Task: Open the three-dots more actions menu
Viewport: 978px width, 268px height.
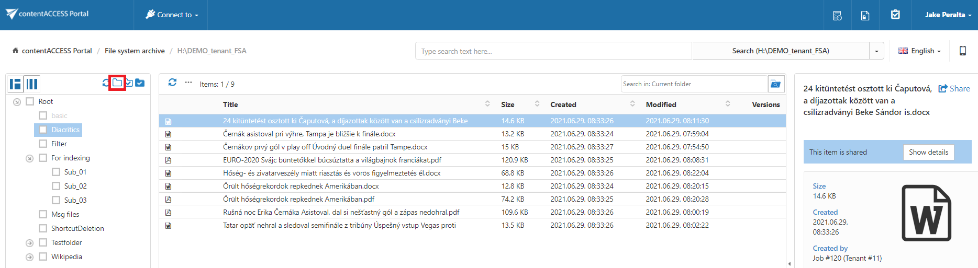Action: (188, 83)
